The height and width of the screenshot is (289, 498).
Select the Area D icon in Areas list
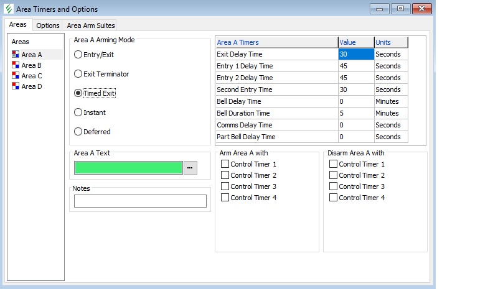[x=16, y=86]
